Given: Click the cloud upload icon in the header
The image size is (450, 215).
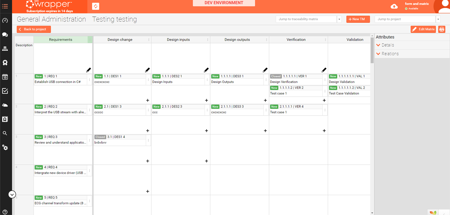Looking at the screenshot, I should (394, 6).
